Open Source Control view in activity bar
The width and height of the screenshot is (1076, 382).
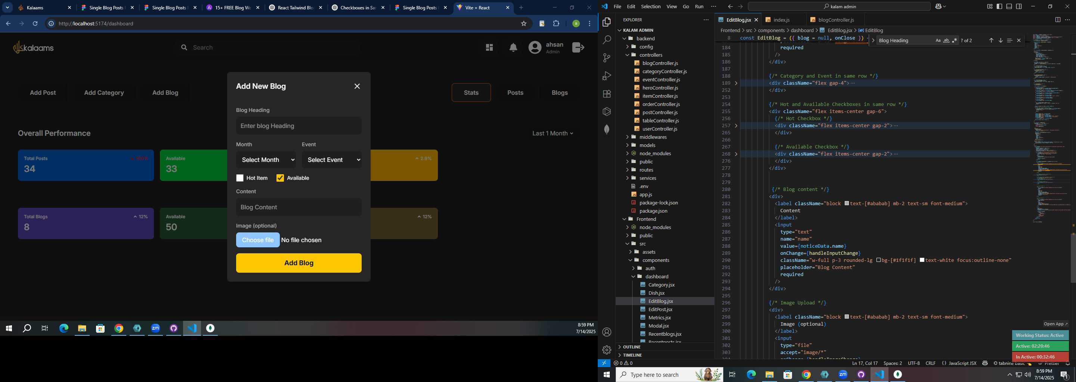click(x=607, y=58)
